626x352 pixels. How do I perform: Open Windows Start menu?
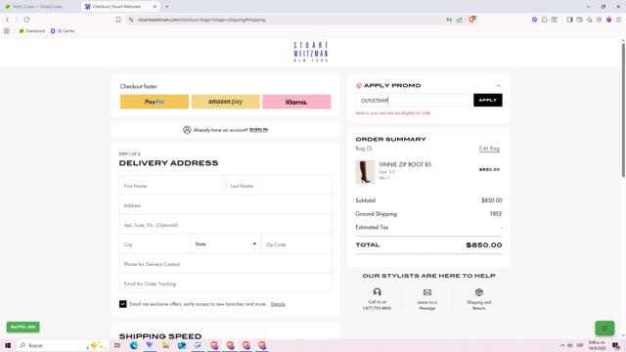[x=8, y=345]
